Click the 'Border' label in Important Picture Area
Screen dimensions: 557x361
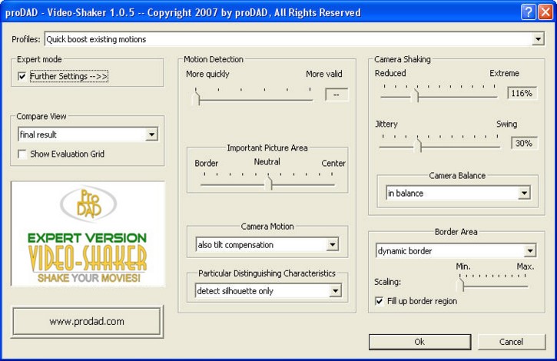[206, 163]
